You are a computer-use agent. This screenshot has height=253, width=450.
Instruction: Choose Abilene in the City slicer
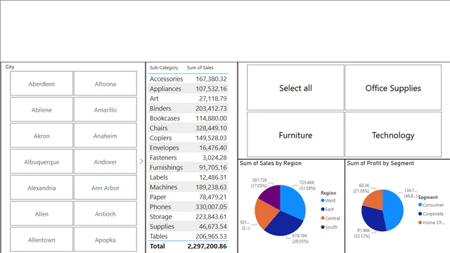click(41, 110)
